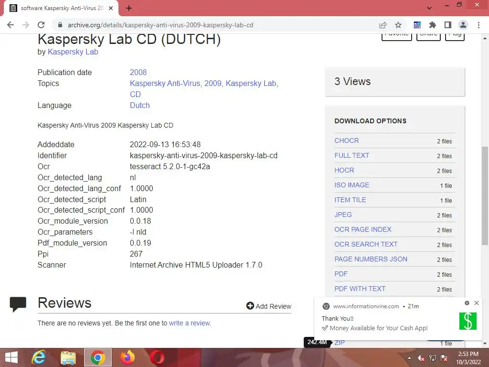The width and height of the screenshot is (489, 367).
Task: Launch Opera from taskbar
Action: [157, 357]
